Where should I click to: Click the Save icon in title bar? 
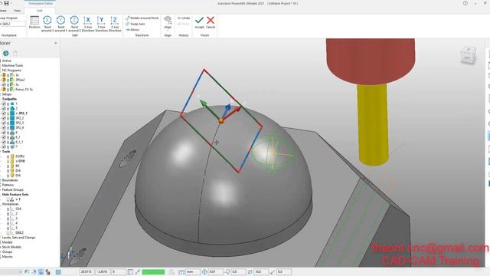point(6,3)
